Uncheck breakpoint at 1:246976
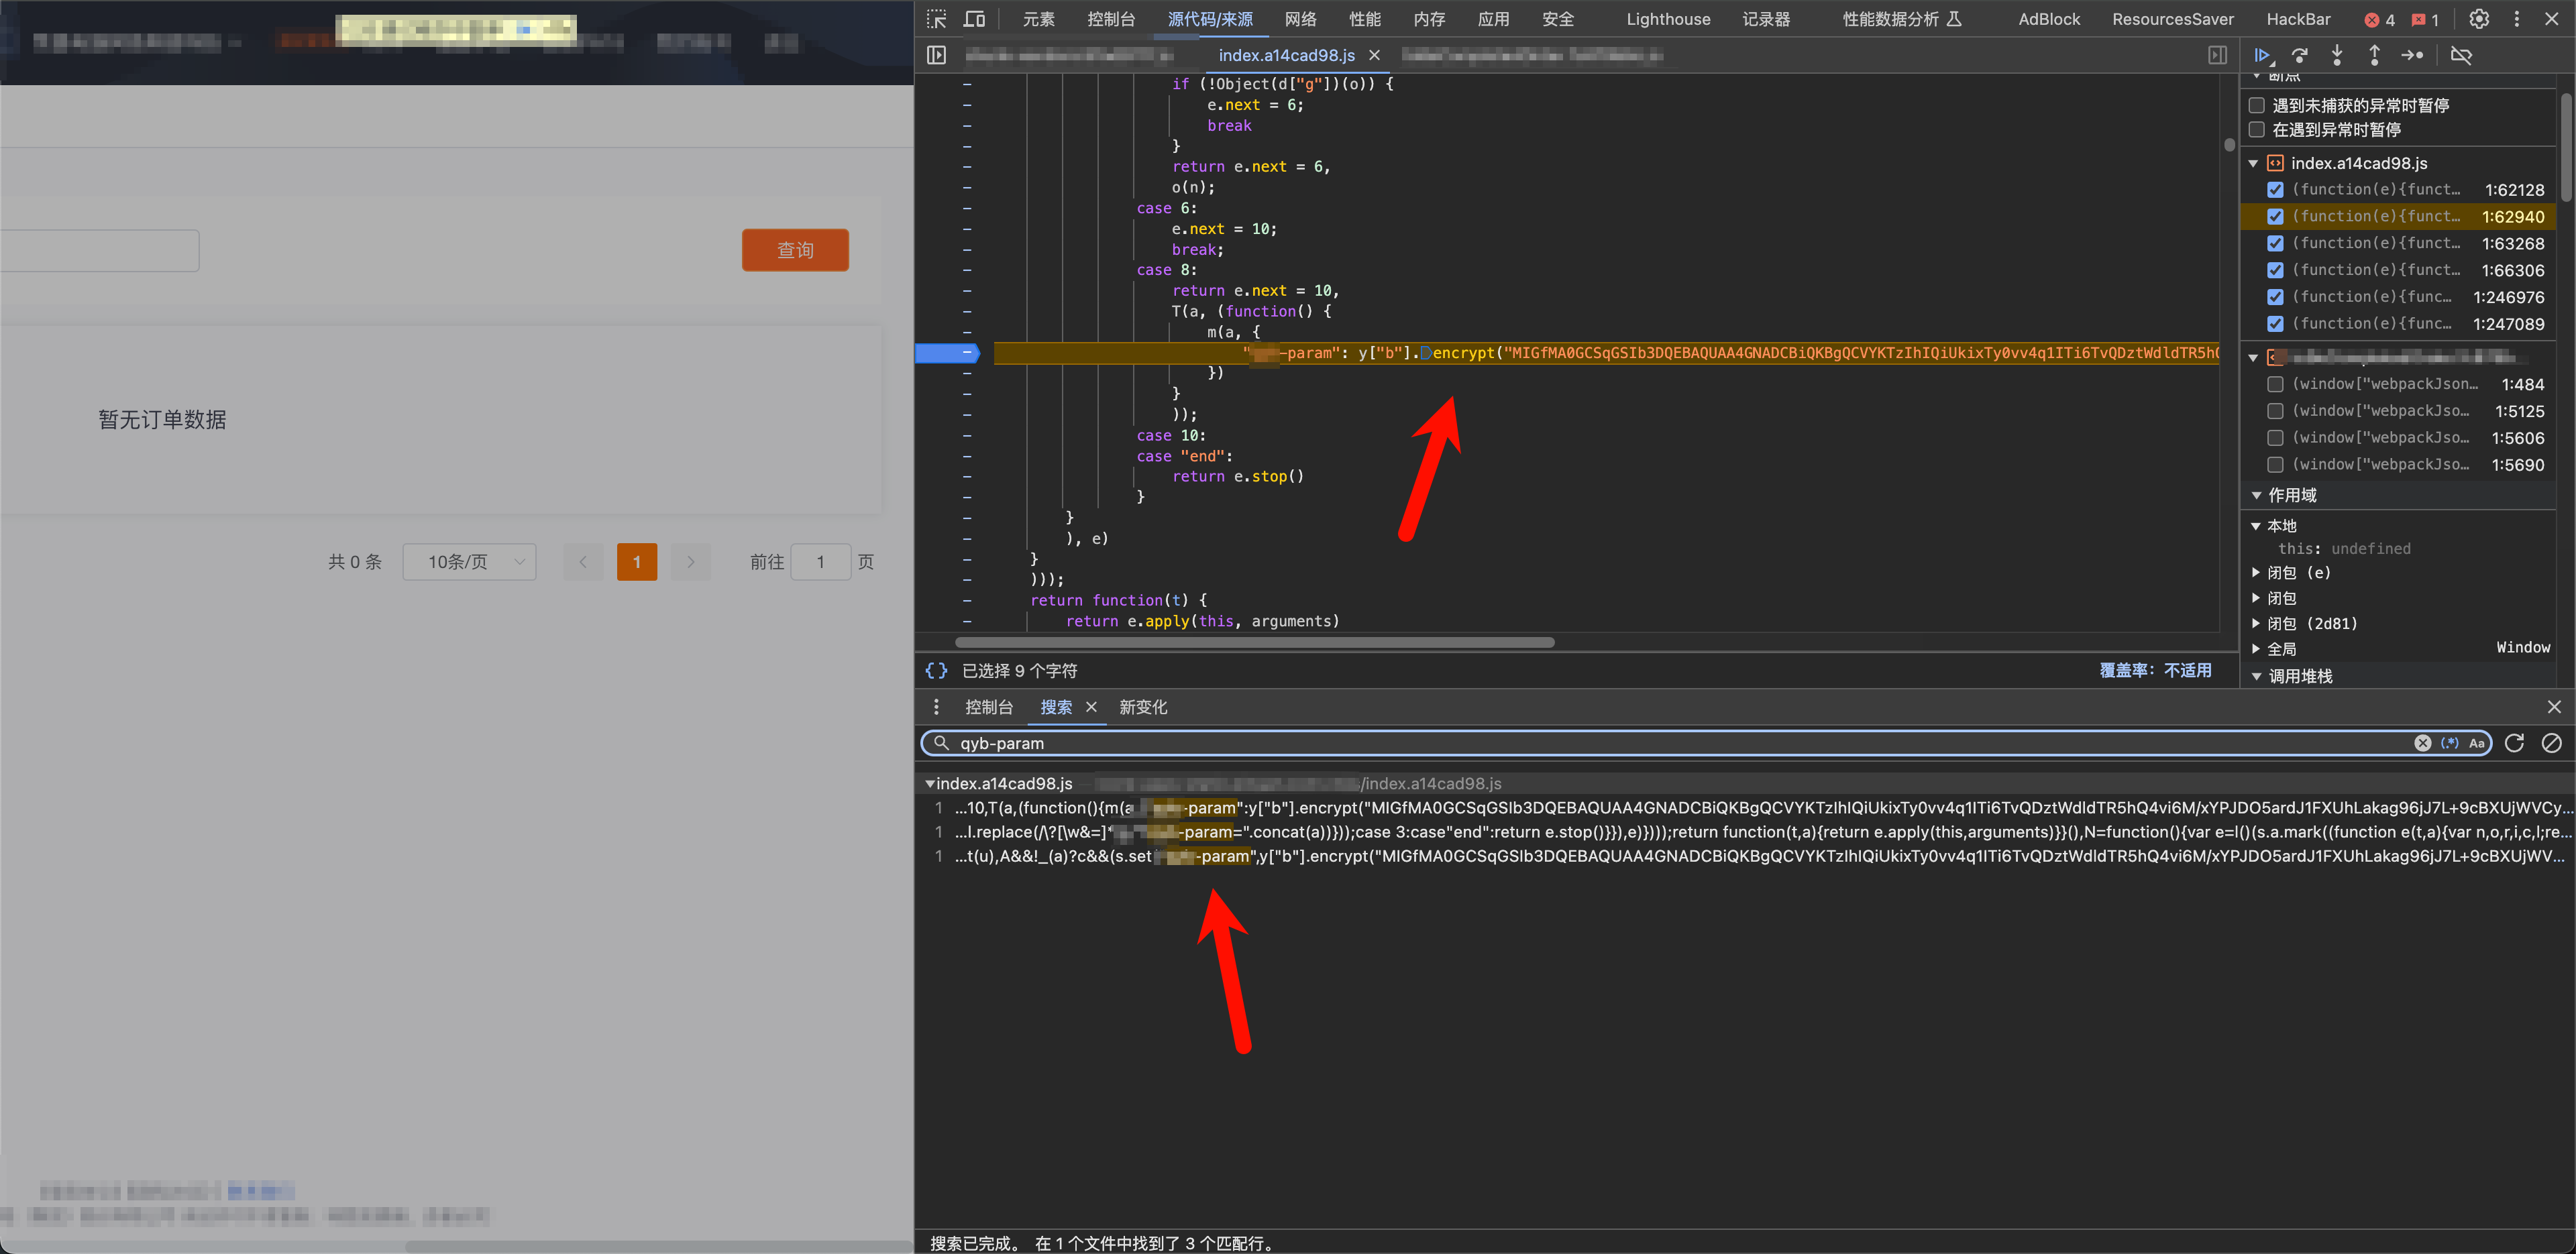The image size is (2576, 1254). coord(2276,297)
